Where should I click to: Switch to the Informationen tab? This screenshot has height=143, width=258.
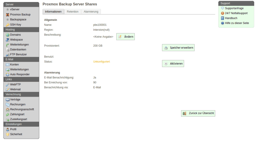click(x=53, y=12)
